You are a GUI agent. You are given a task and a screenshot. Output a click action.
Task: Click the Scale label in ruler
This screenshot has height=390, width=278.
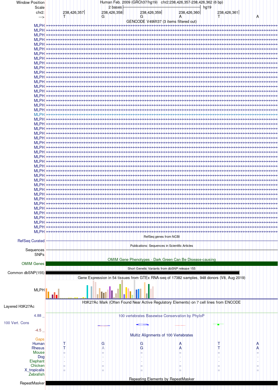40,7
